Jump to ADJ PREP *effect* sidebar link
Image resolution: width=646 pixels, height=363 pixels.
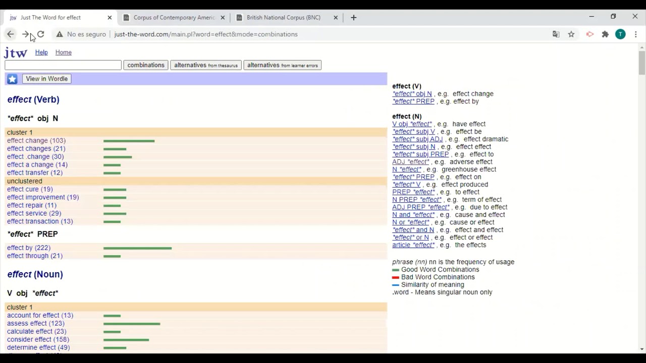coord(420,207)
